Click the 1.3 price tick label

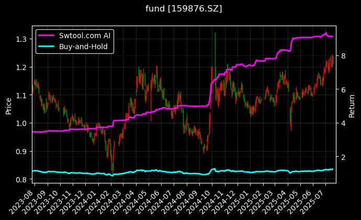(21, 39)
